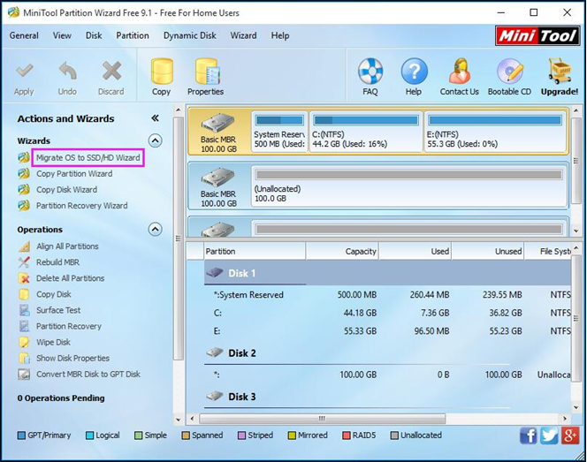Click the Delete All Partitions icon
The width and height of the screenshot is (587, 462).
(x=25, y=278)
